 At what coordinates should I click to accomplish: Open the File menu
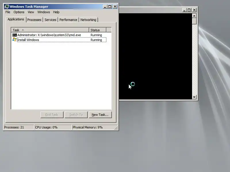(x=8, y=12)
